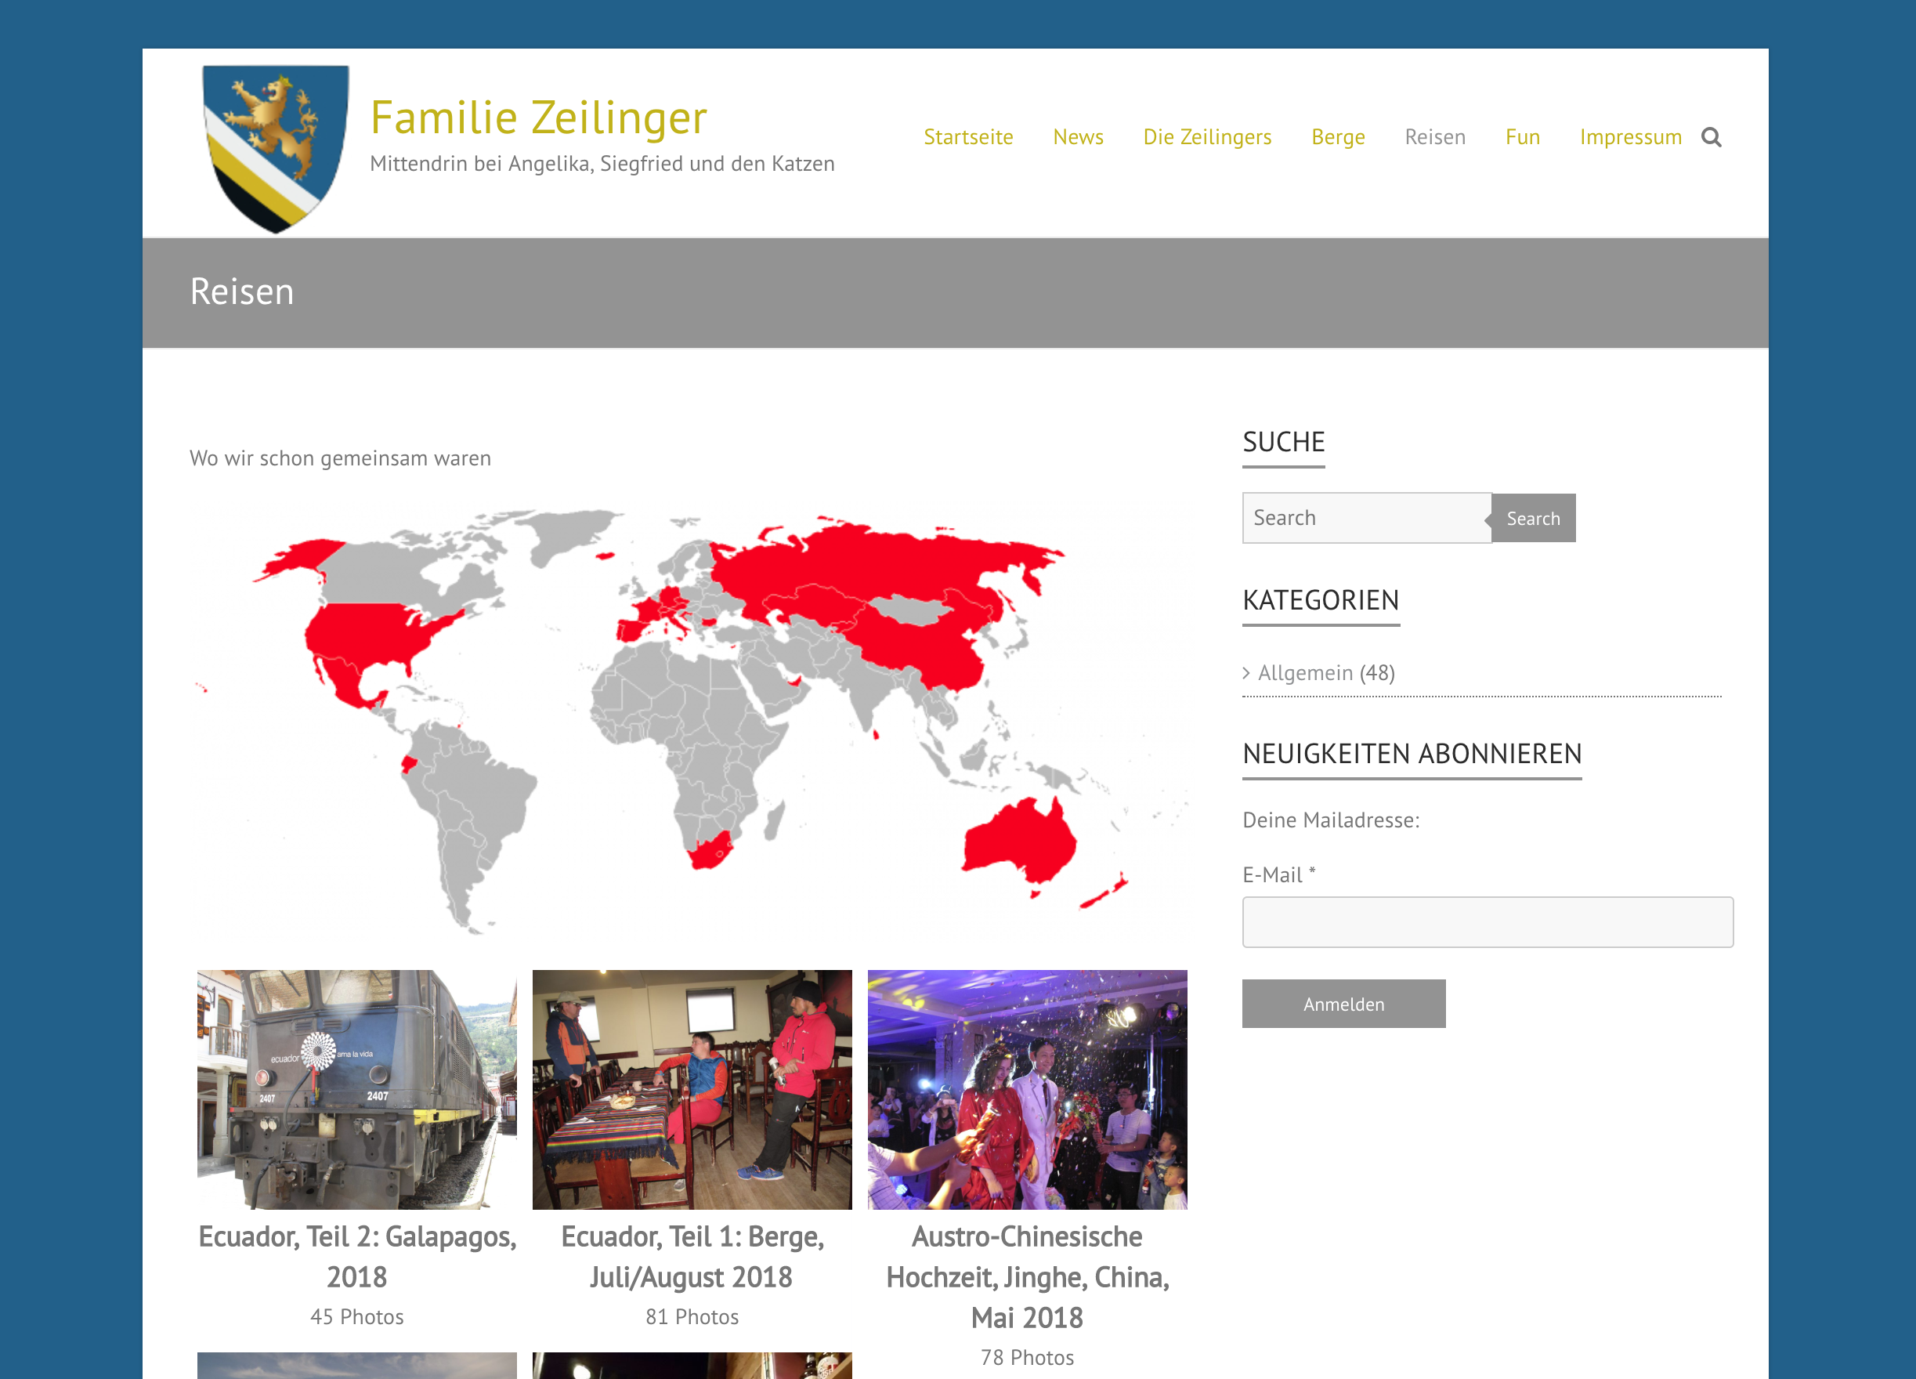Open the Ecuador Teil 1 dining room thumbnail
This screenshot has width=1916, height=1379.
(692, 1089)
